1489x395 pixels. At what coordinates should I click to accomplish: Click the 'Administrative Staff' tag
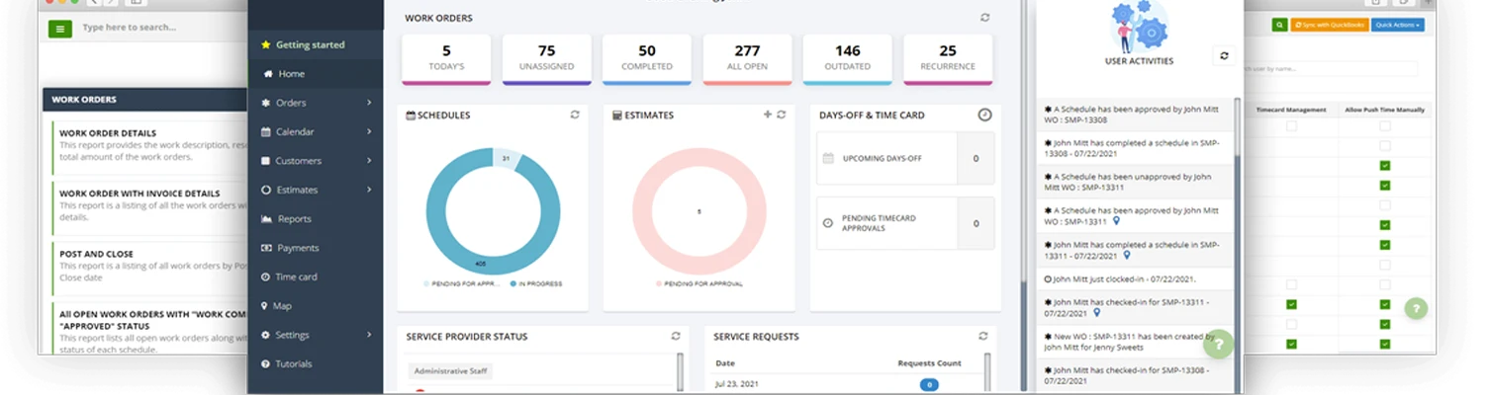450,371
